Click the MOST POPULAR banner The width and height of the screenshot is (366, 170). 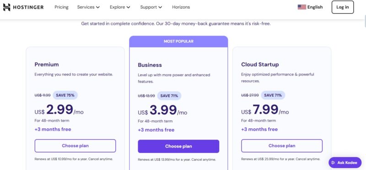tap(178, 41)
